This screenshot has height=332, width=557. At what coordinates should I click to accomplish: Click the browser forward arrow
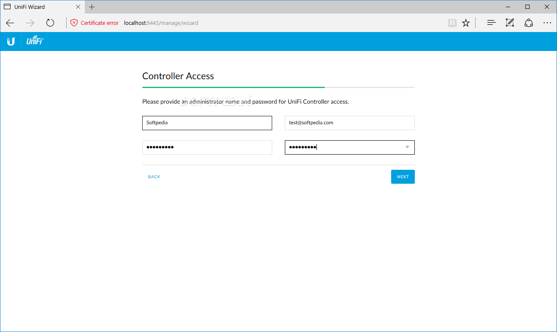30,23
